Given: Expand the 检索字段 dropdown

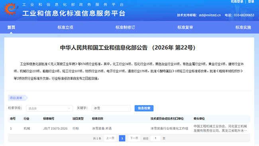Looking at the screenshot, I should click(49, 108).
